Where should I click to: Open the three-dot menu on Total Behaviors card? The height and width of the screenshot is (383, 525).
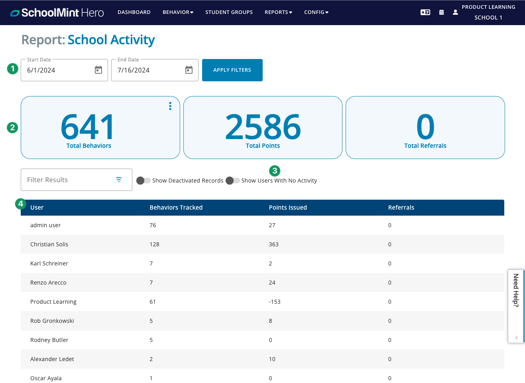pyautogui.click(x=170, y=106)
